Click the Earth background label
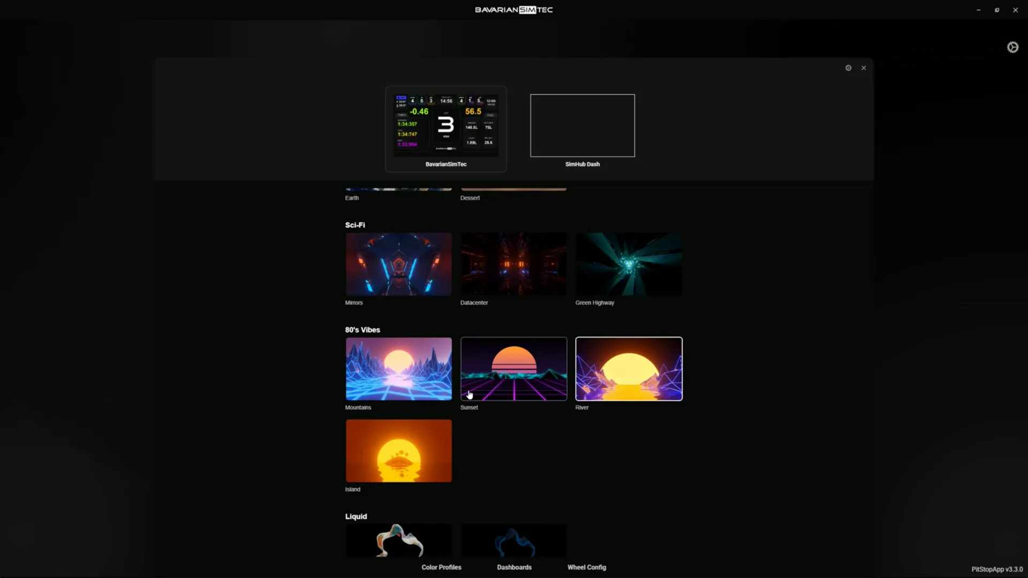Screen dimensions: 1028x578 pyautogui.click(x=352, y=198)
